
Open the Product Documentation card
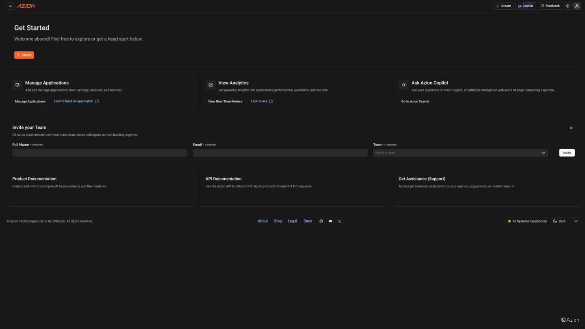pos(100,188)
